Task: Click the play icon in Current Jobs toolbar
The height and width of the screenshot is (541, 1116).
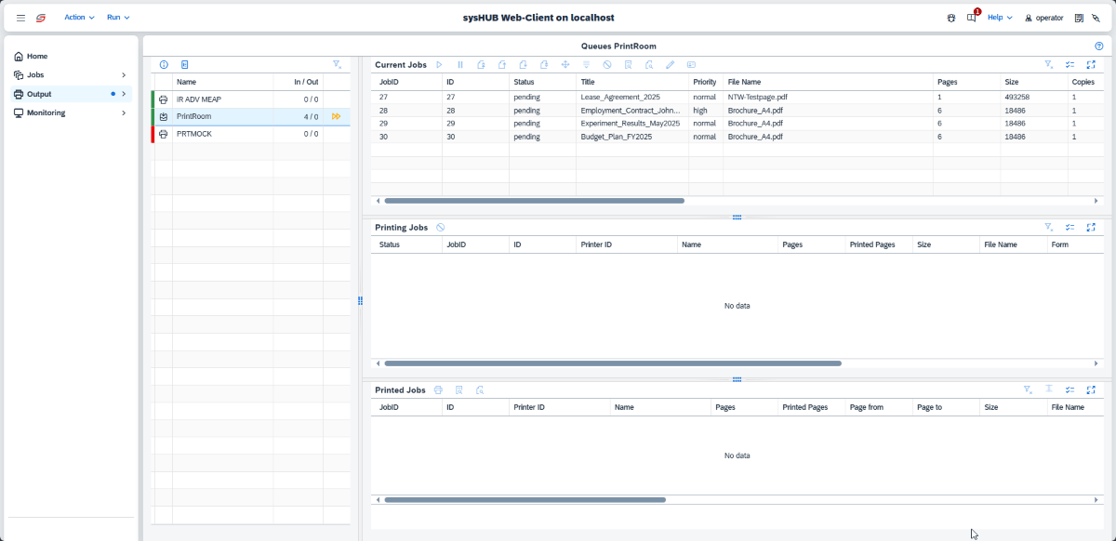Action: (439, 65)
